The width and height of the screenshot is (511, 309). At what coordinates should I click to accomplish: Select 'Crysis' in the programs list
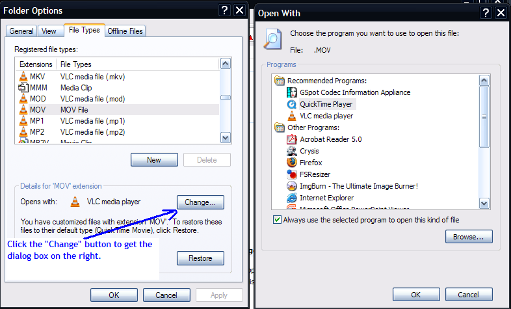click(309, 151)
